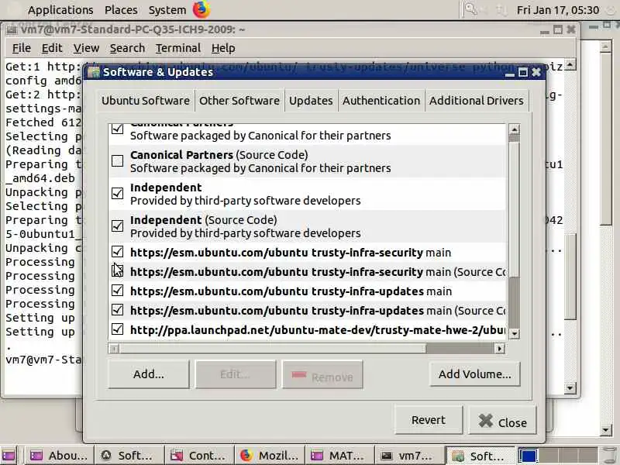Image resolution: width=620 pixels, height=465 pixels.
Task: Open the Terminal menu in terminal window
Action: tap(178, 48)
